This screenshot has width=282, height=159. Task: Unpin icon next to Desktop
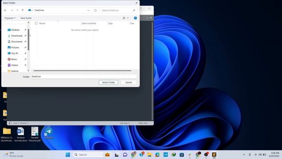tap(25, 30)
